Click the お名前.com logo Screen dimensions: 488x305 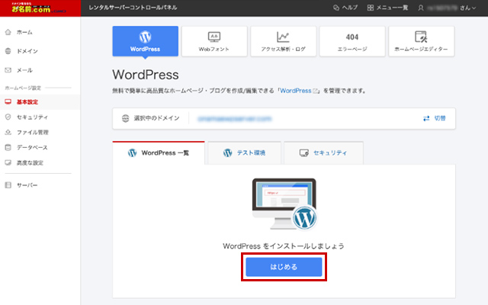[x=37, y=8]
